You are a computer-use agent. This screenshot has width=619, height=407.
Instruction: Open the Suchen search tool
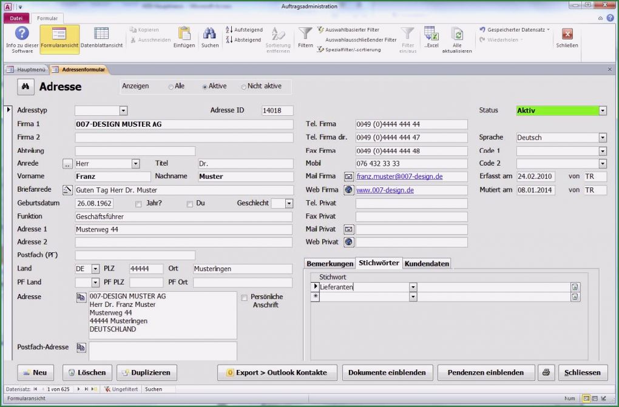209,38
